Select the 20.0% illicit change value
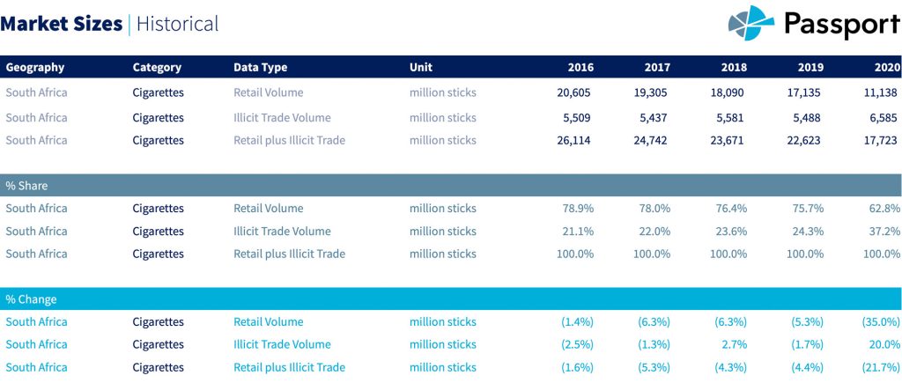This screenshot has height=383, width=902. pos(884,344)
